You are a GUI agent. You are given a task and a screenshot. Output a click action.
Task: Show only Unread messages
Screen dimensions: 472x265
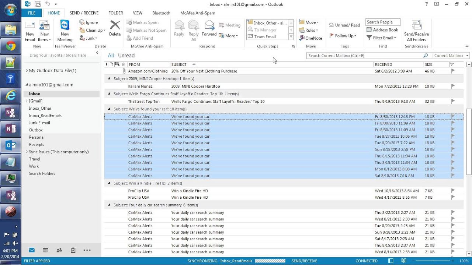[x=126, y=56]
